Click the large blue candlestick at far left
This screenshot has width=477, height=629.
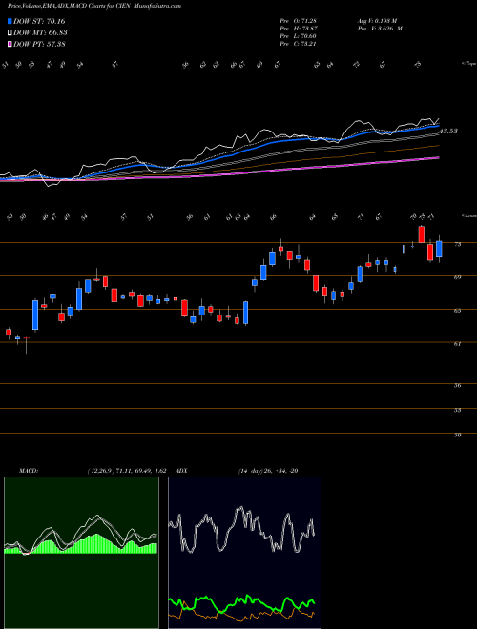[x=35, y=314]
